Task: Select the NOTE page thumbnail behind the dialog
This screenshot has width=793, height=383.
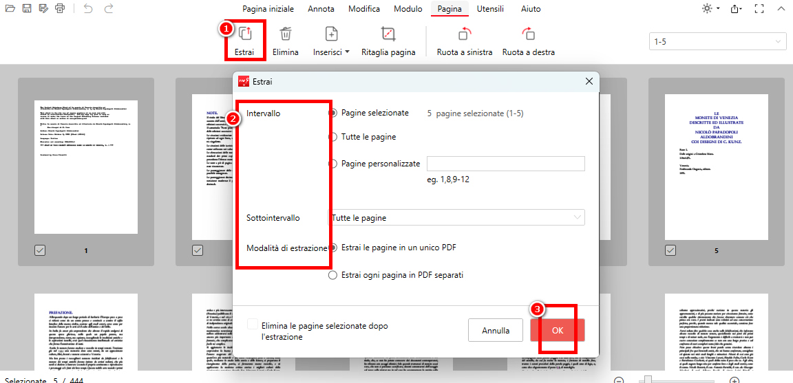Action: pyautogui.click(x=213, y=166)
